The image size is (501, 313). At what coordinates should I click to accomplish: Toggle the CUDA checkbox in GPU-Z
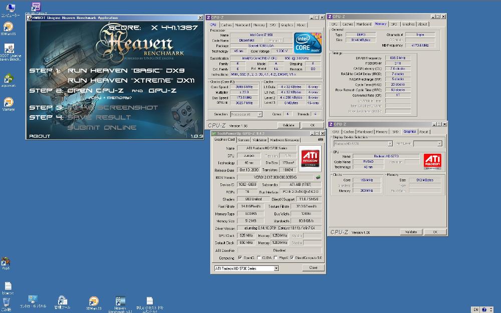[259, 258]
